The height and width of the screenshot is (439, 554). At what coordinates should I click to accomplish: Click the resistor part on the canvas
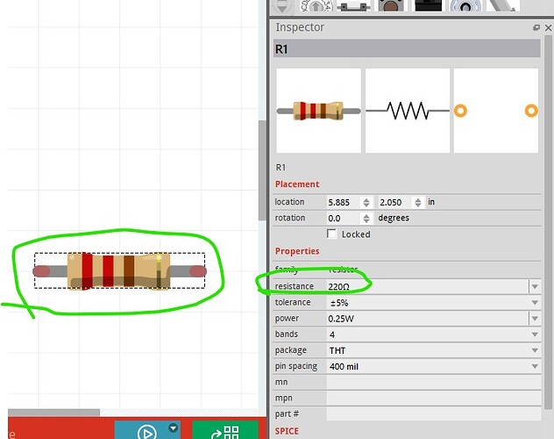coord(119,270)
